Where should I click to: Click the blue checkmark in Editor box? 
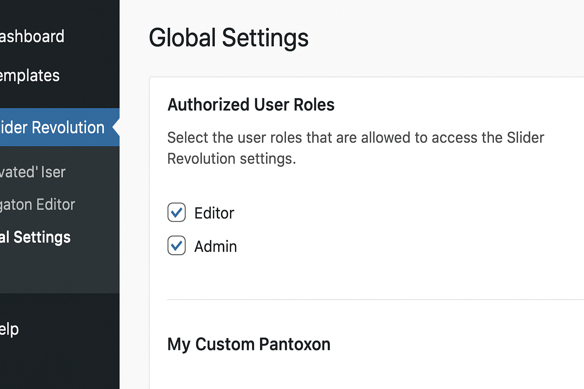[x=176, y=212]
